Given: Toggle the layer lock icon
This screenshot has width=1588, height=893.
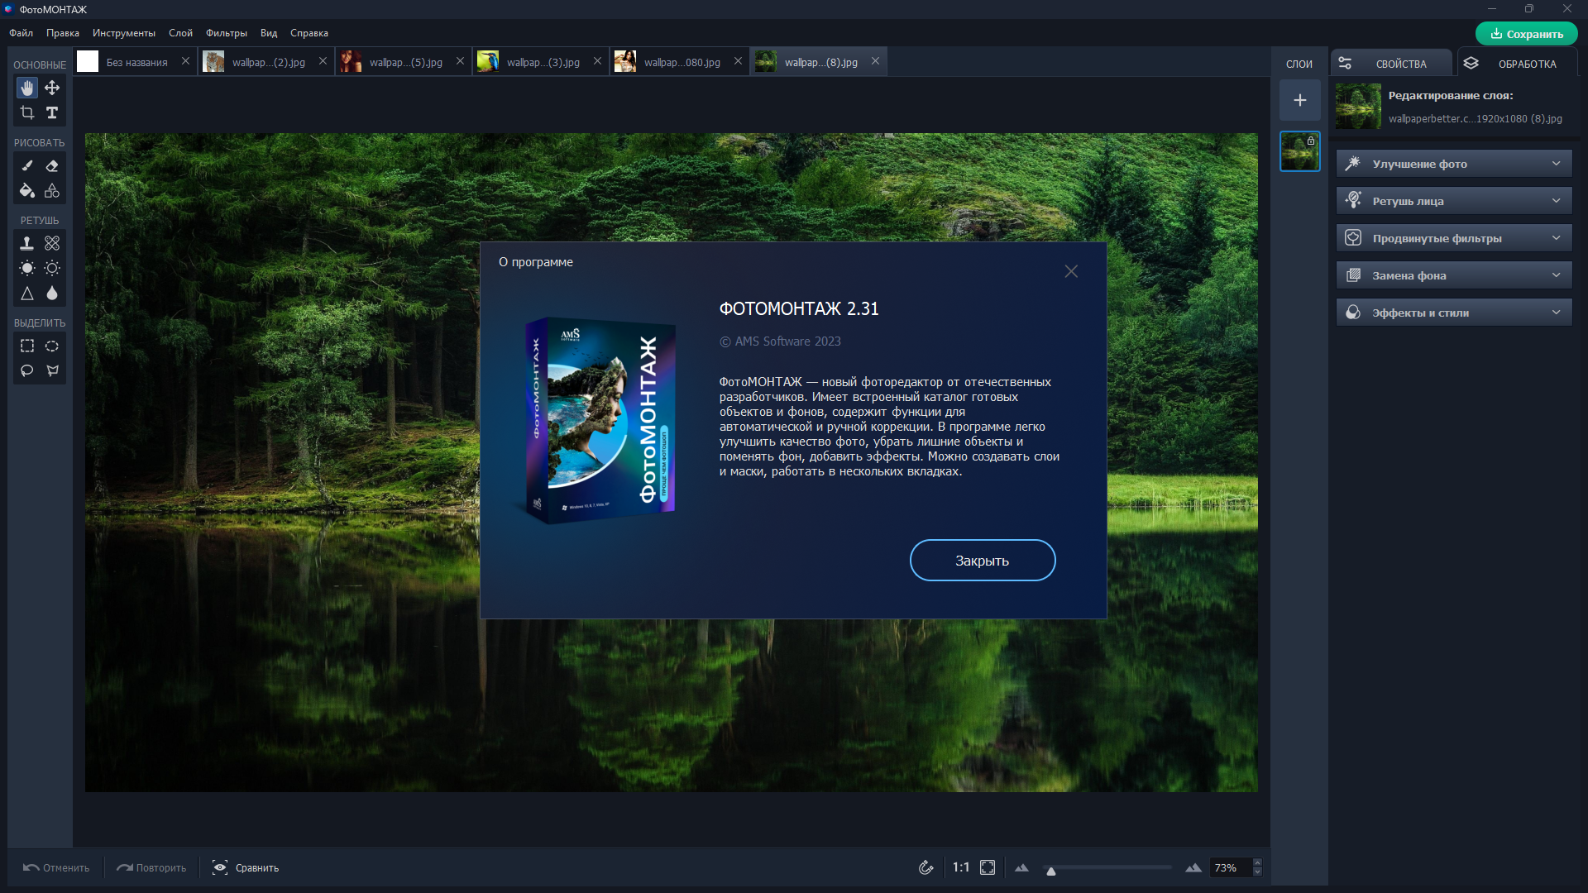Looking at the screenshot, I should [x=1311, y=141].
